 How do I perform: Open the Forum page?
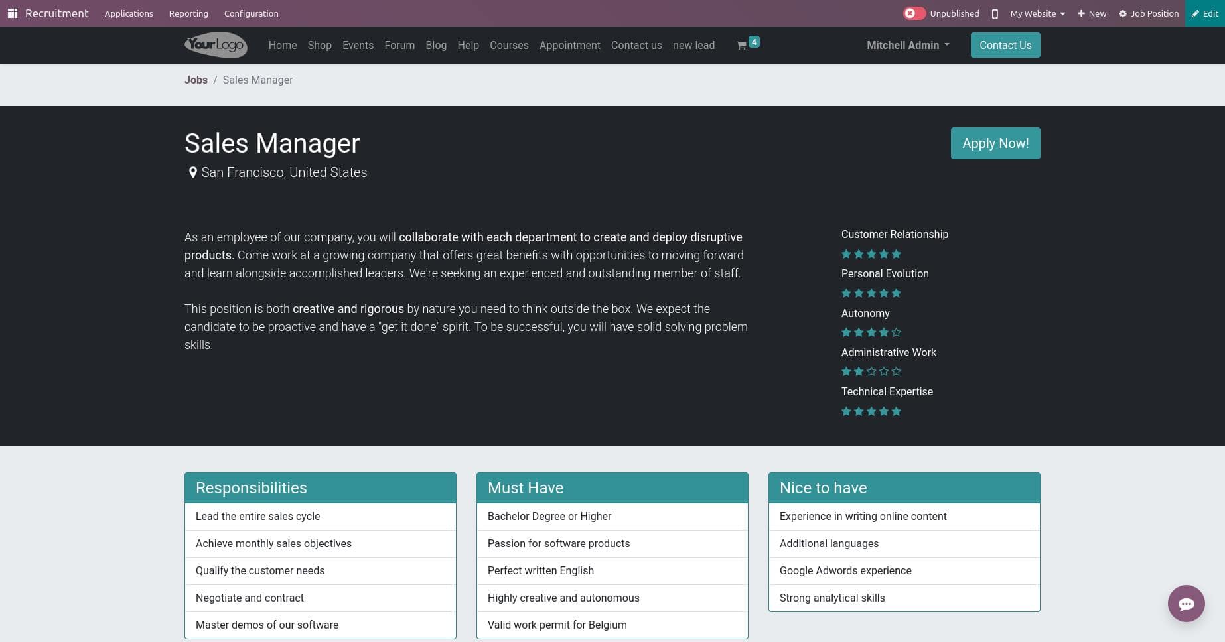(x=399, y=45)
